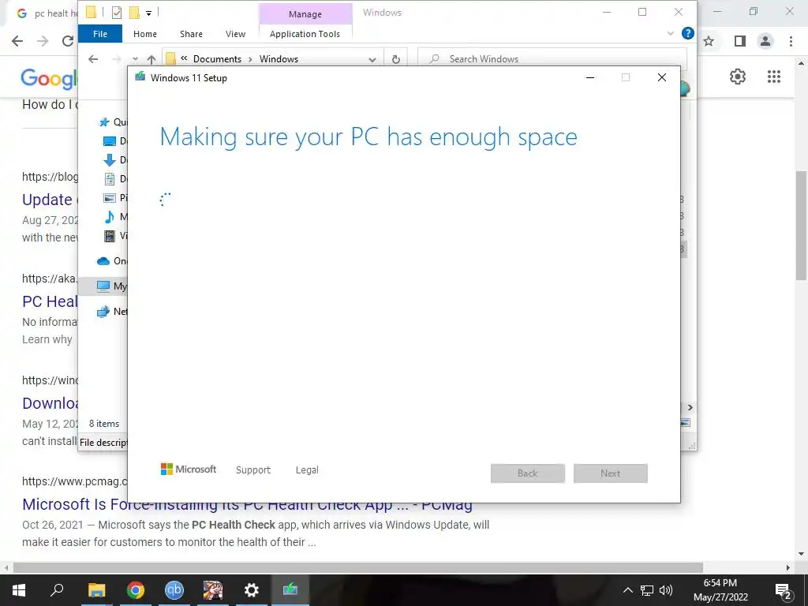Screen dimensions: 808x606
Task: Click Chrome vertical scrollbar thumb
Action: 801,225
